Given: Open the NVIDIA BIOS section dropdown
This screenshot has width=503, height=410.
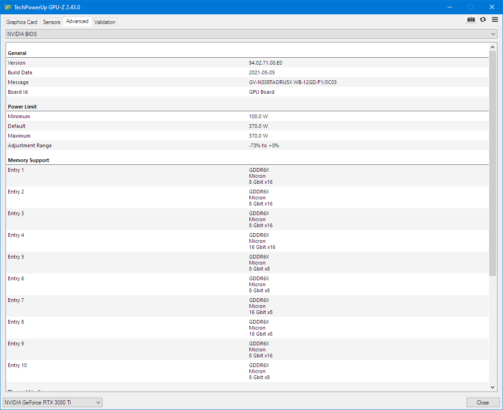Looking at the screenshot, I should click(251, 34).
